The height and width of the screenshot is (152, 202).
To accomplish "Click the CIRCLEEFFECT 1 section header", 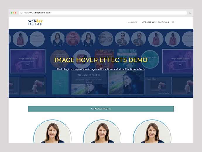I will pos(101,109).
